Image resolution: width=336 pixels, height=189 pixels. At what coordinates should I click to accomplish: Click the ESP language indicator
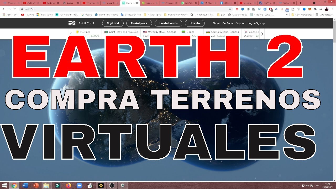pos(317,186)
